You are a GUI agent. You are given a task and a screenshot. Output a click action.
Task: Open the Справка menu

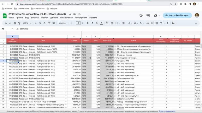[93, 18]
